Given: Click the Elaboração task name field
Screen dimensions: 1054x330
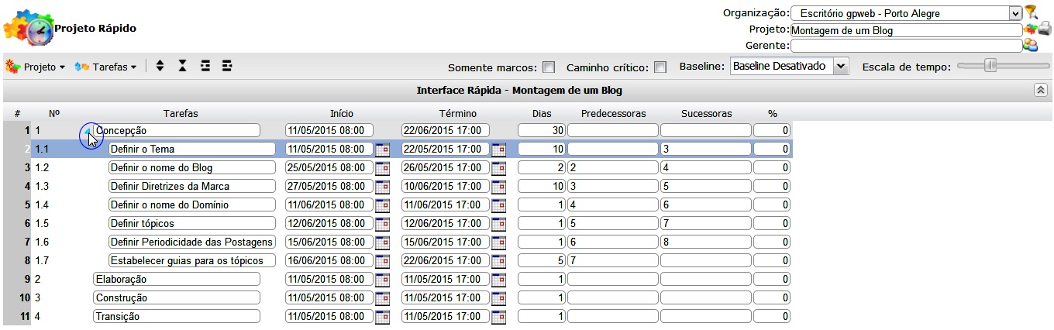Looking at the screenshot, I should pos(176,279).
